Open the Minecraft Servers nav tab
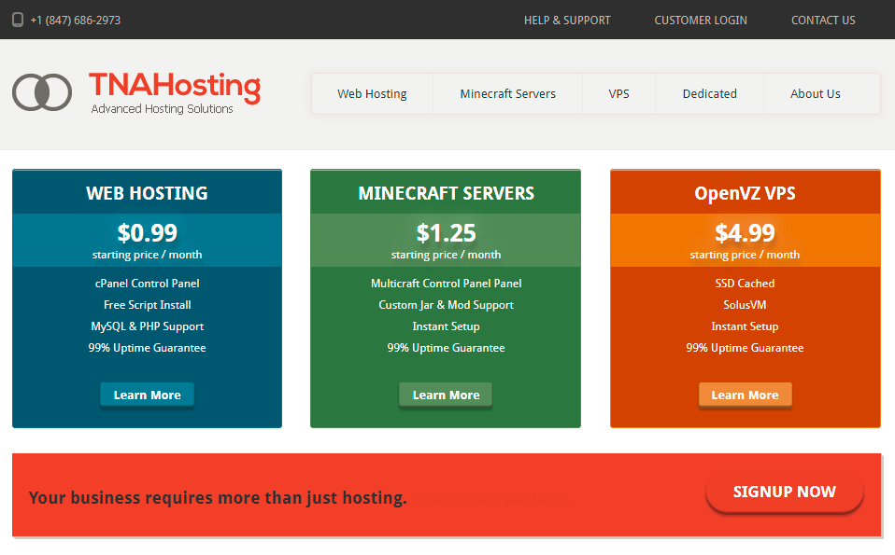This screenshot has height=555, width=895. pos(508,93)
